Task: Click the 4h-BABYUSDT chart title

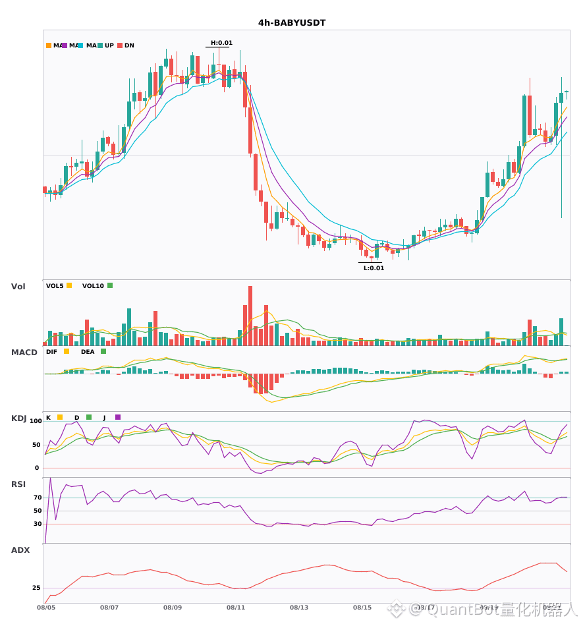Action: click(292, 23)
